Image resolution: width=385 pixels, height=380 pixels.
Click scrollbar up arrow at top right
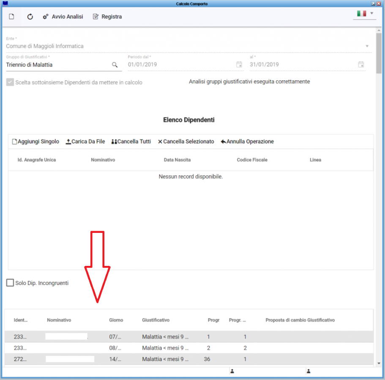click(x=379, y=30)
